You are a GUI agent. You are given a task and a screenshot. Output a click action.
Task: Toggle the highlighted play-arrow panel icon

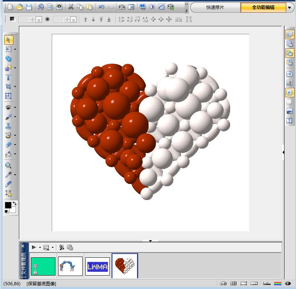(289, 92)
